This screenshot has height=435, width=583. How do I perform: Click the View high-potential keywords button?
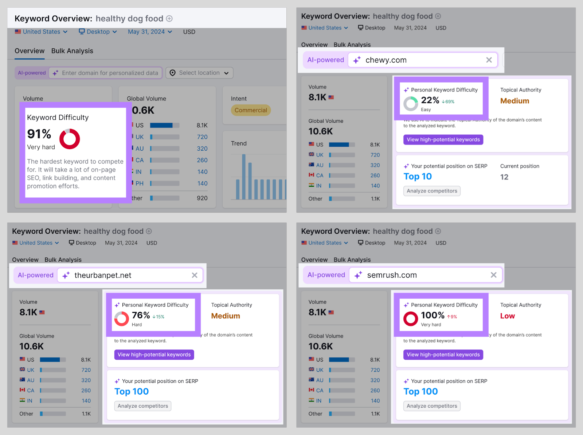pos(443,139)
